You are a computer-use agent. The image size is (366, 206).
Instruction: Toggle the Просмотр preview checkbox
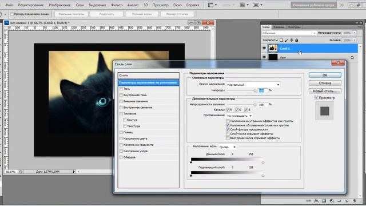coord(316,98)
